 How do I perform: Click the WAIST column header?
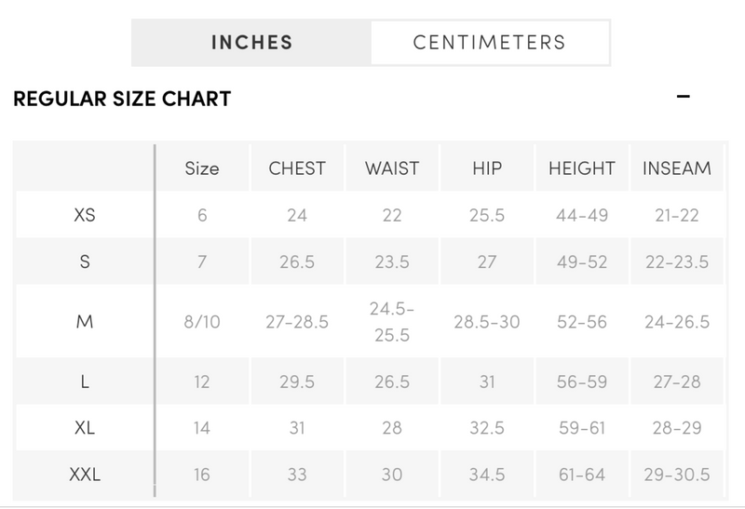392,168
